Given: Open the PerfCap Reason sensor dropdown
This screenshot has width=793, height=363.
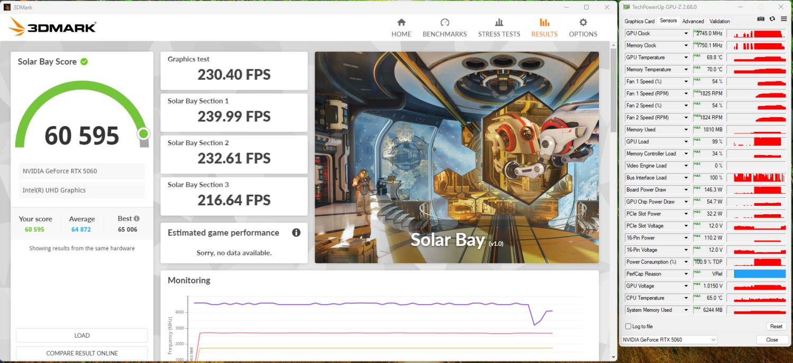Looking at the screenshot, I should [686, 274].
